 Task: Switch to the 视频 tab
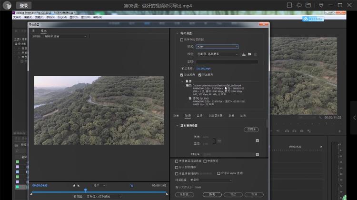coord(188,116)
